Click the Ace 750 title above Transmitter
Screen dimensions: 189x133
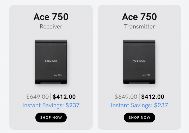click(x=139, y=17)
